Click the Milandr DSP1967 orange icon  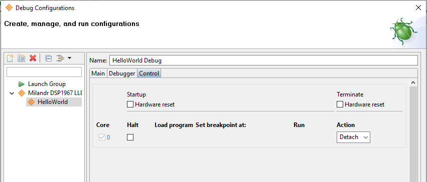point(22,93)
